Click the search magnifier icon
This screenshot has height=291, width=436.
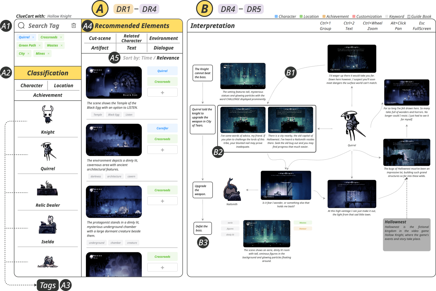tap(21, 26)
